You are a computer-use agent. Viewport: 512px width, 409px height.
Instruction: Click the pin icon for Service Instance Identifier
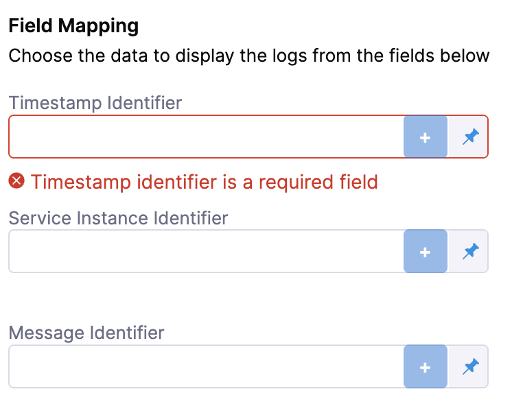[470, 252]
